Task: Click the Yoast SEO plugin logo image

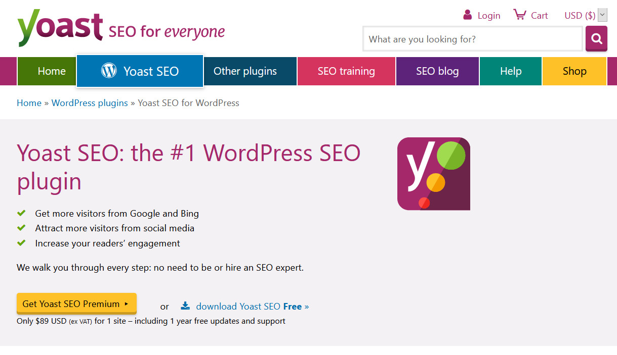Action: click(434, 174)
